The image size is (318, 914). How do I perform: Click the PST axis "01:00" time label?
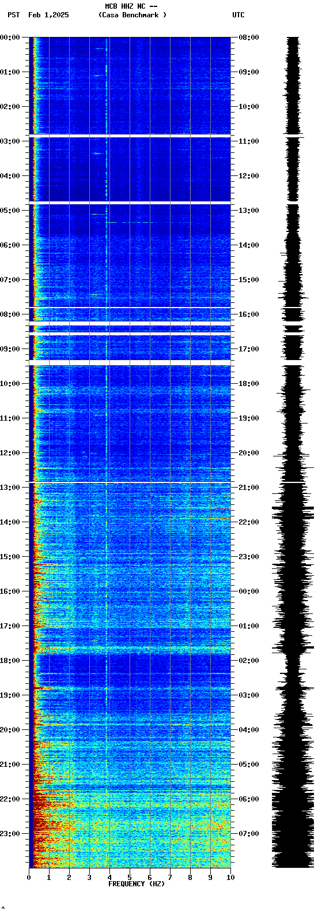pos(10,72)
